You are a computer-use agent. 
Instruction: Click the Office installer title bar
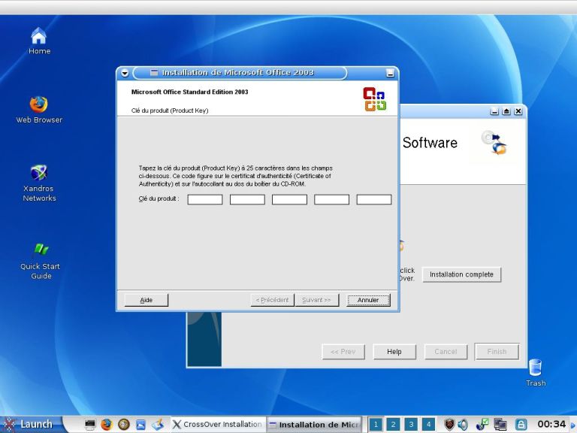tap(239, 73)
